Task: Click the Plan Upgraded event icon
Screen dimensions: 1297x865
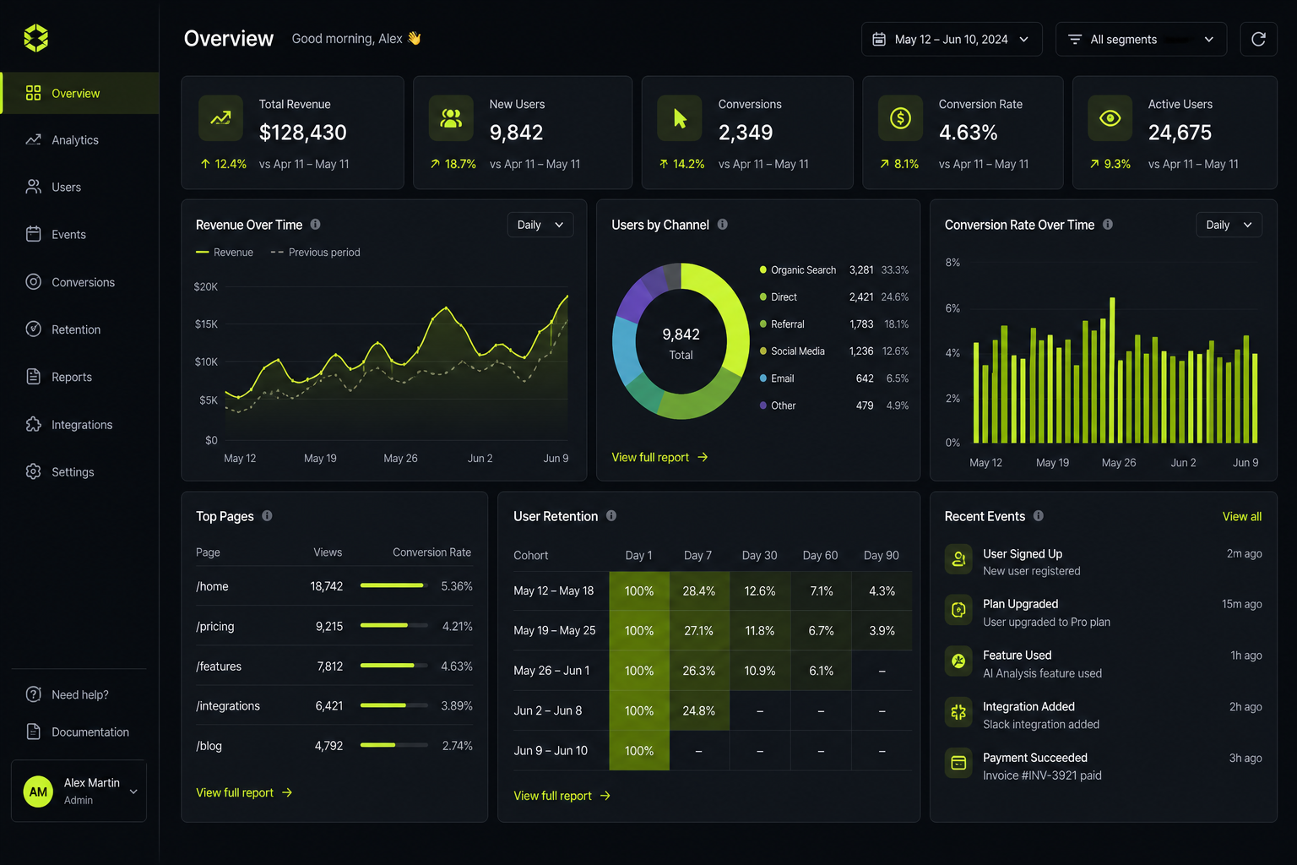Action: pos(958,610)
